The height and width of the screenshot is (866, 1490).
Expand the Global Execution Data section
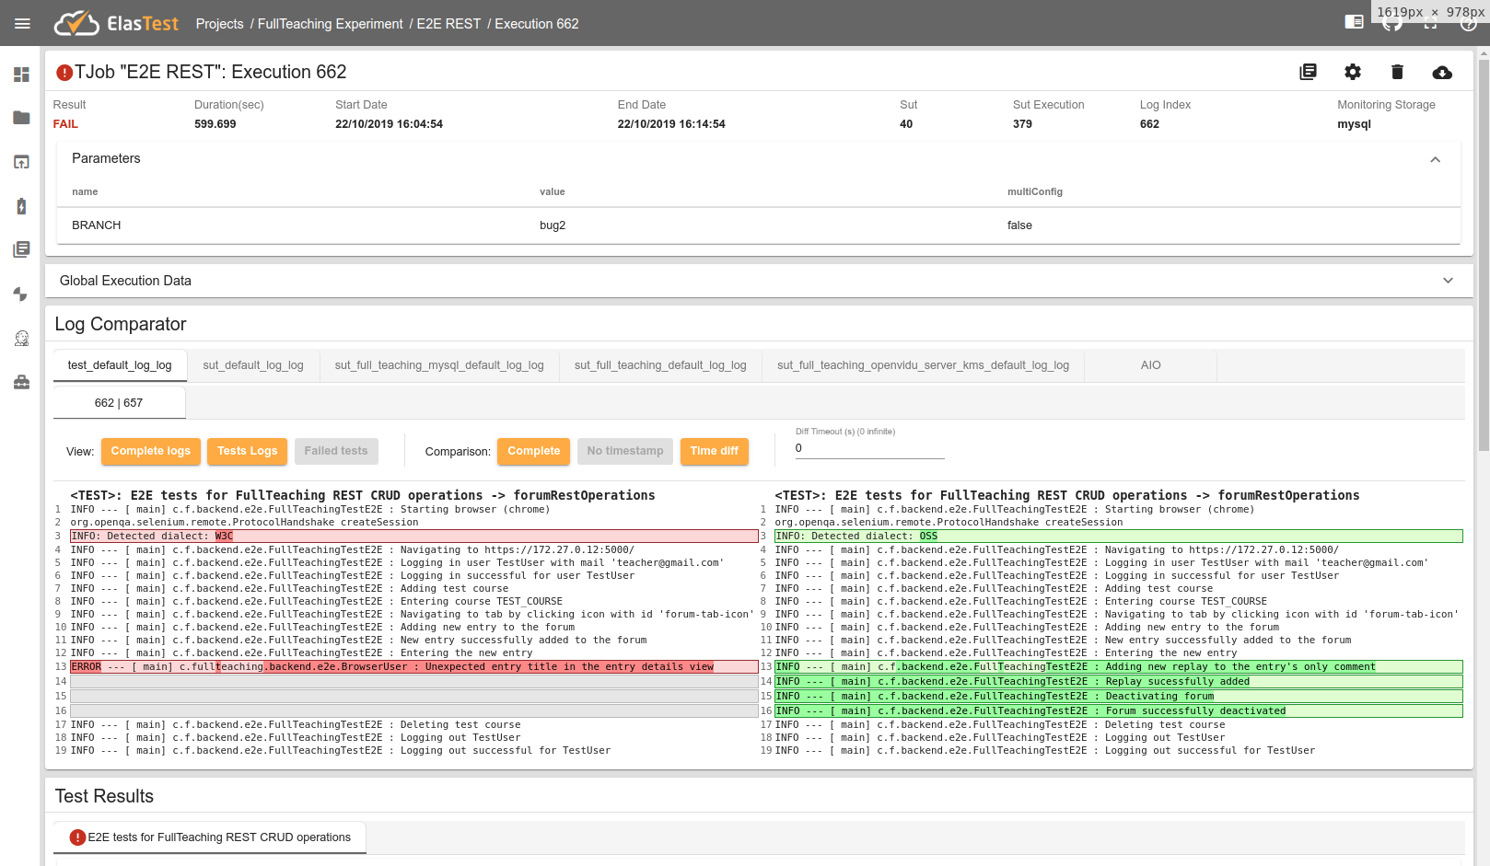coord(1448,281)
